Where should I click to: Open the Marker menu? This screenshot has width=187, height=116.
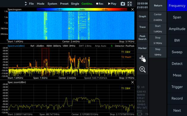(142, 48)
